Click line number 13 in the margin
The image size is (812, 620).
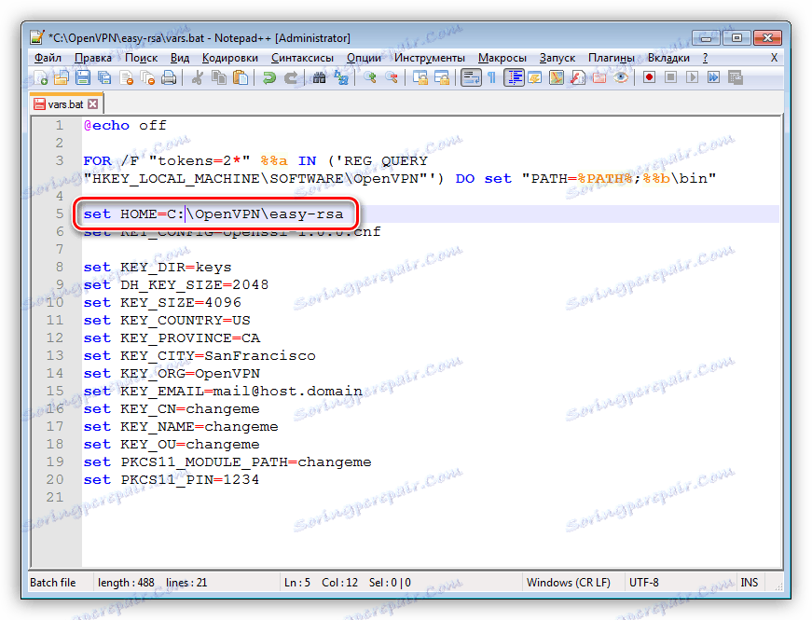click(55, 356)
